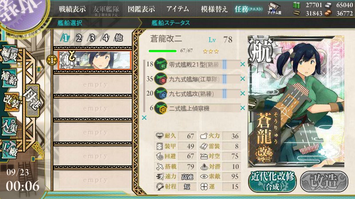The image size is (355, 199).
Task: Select the 九七式艦攻(熟練) equipment slot
Action: 197,94
